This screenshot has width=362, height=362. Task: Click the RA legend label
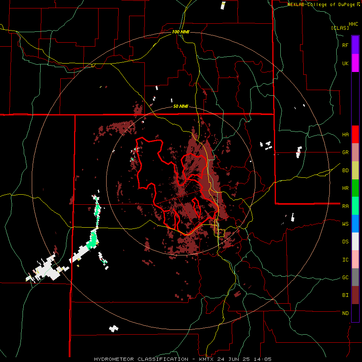pyautogui.click(x=345, y=206)
